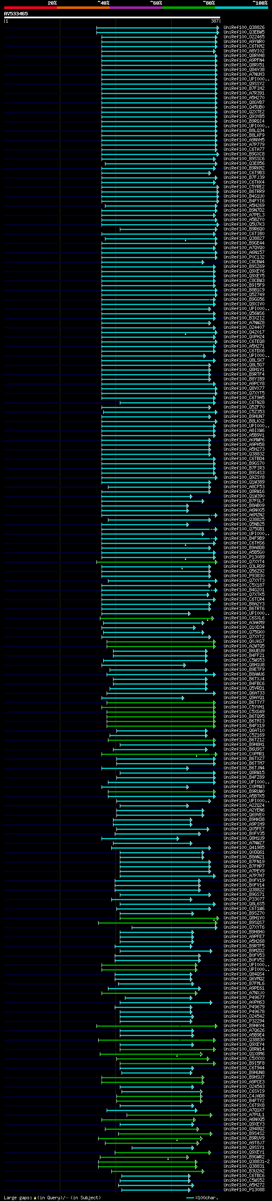
Task: Click the UniRef100_C6TKM2 label
Action: (244, 46)
